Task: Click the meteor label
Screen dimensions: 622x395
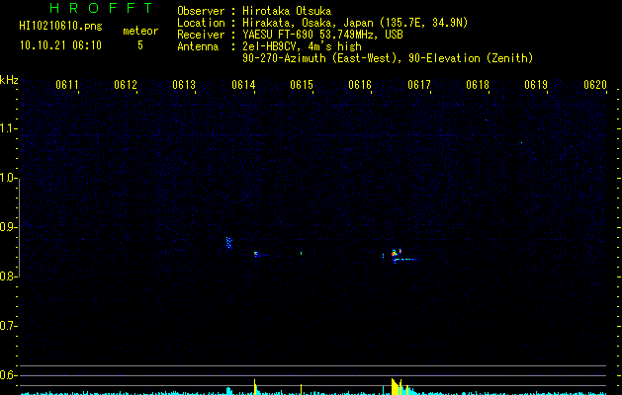Action: click(140, 31)
